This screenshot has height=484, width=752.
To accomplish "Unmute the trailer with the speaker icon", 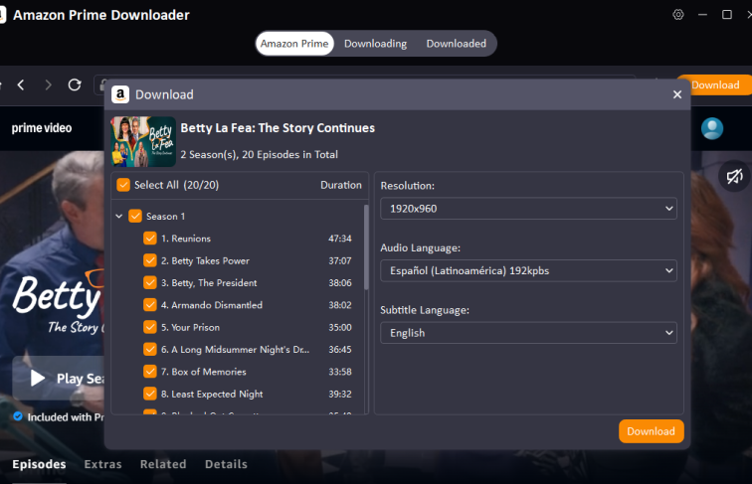I will 734,176.
